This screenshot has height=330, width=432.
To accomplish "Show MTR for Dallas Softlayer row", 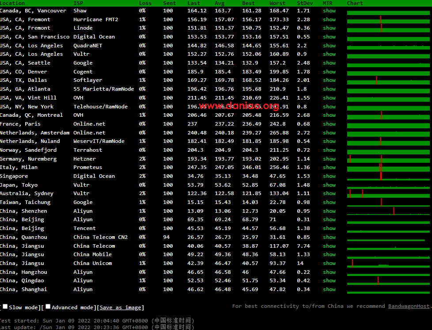I will pyautogui.click(x=329, y=80).
